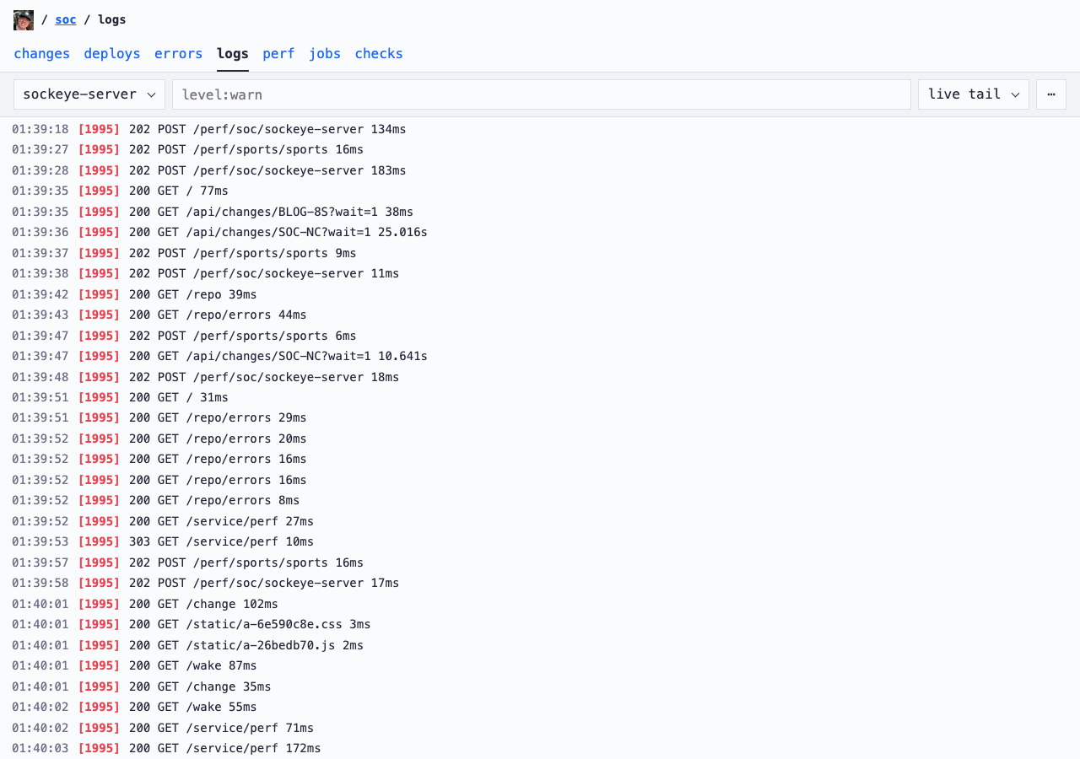Navigate to the checks tab

pos(379,54)
